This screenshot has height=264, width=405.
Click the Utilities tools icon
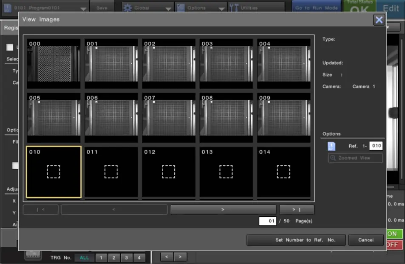(234, 8)
